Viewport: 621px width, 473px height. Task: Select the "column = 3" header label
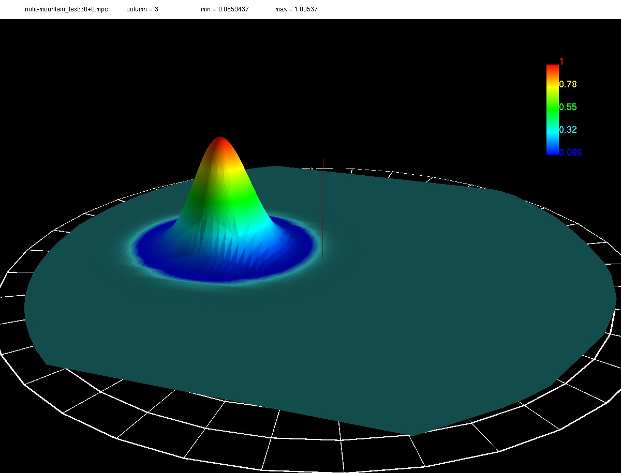coord(142,10)
